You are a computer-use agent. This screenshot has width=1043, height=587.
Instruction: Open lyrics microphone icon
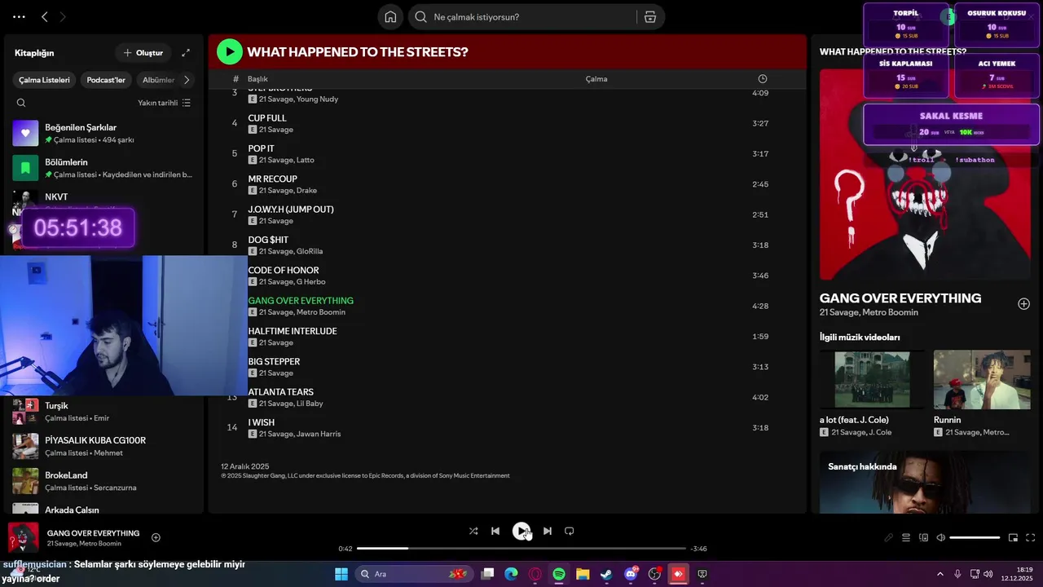(x=889, y=538)
